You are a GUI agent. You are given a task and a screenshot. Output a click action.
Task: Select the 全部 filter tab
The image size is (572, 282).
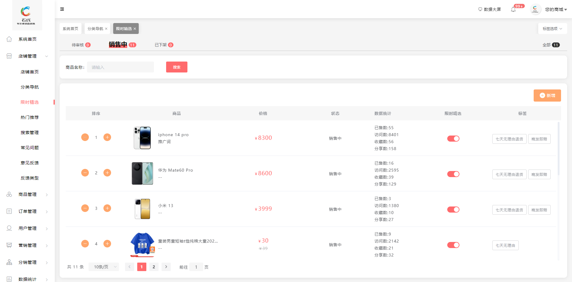pyautogui.click(x=551, y=45)
